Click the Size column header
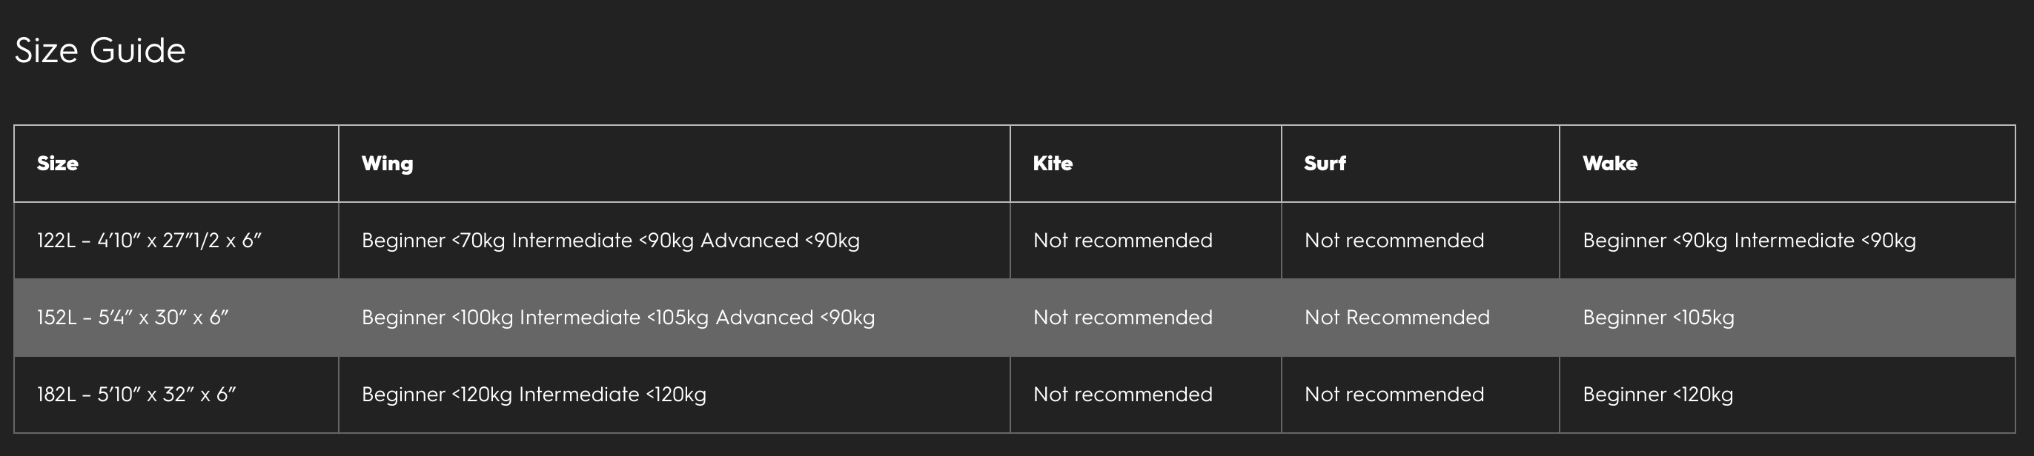This screenshot has width=2034, height=456. pyautogui.click(x=58, y=164)
